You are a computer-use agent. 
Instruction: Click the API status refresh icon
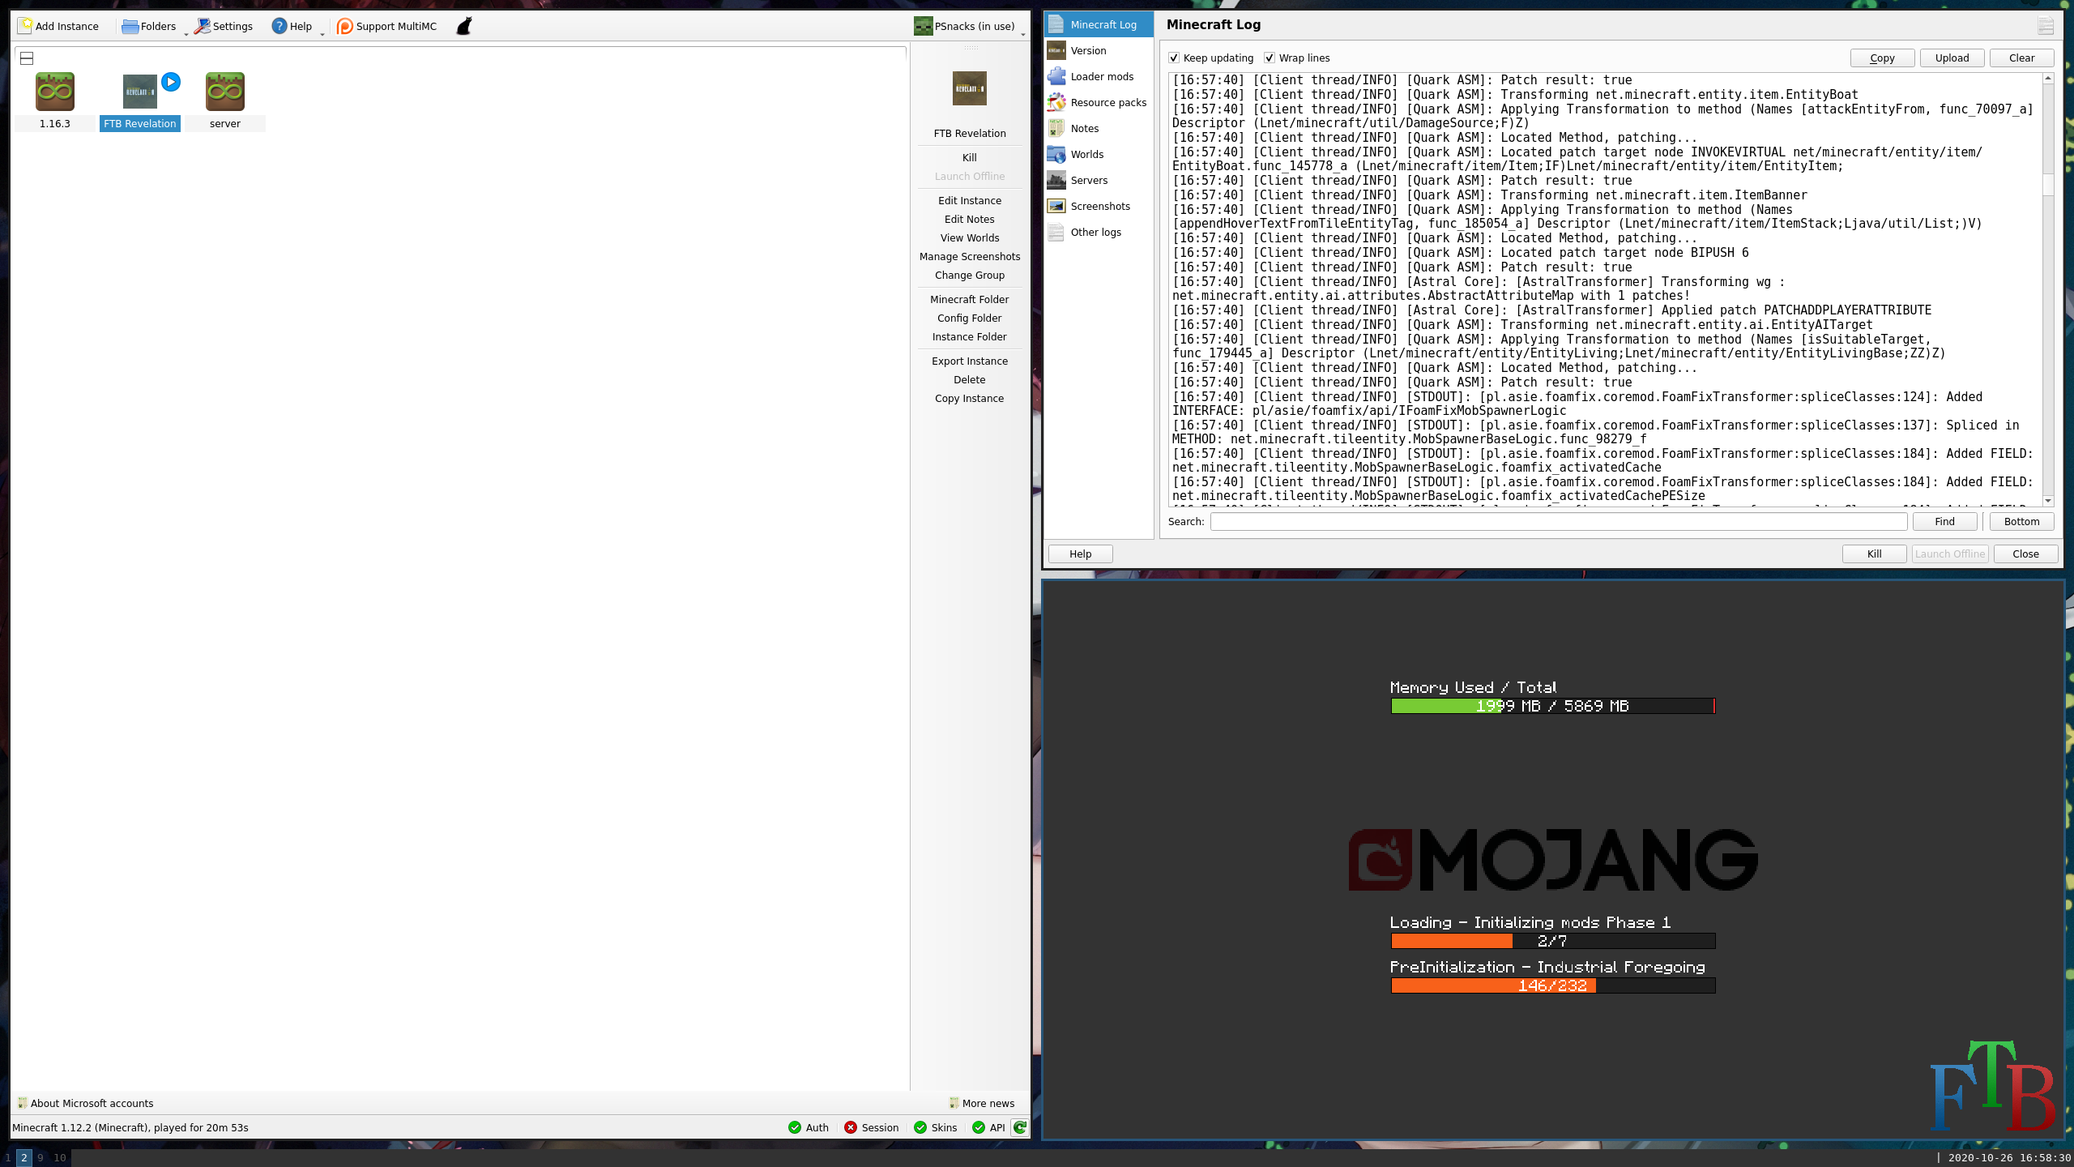(x=1020, y=1127)
